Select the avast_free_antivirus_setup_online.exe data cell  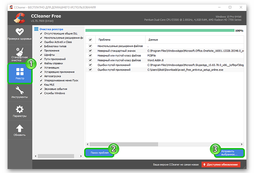[x=185, y=70]
